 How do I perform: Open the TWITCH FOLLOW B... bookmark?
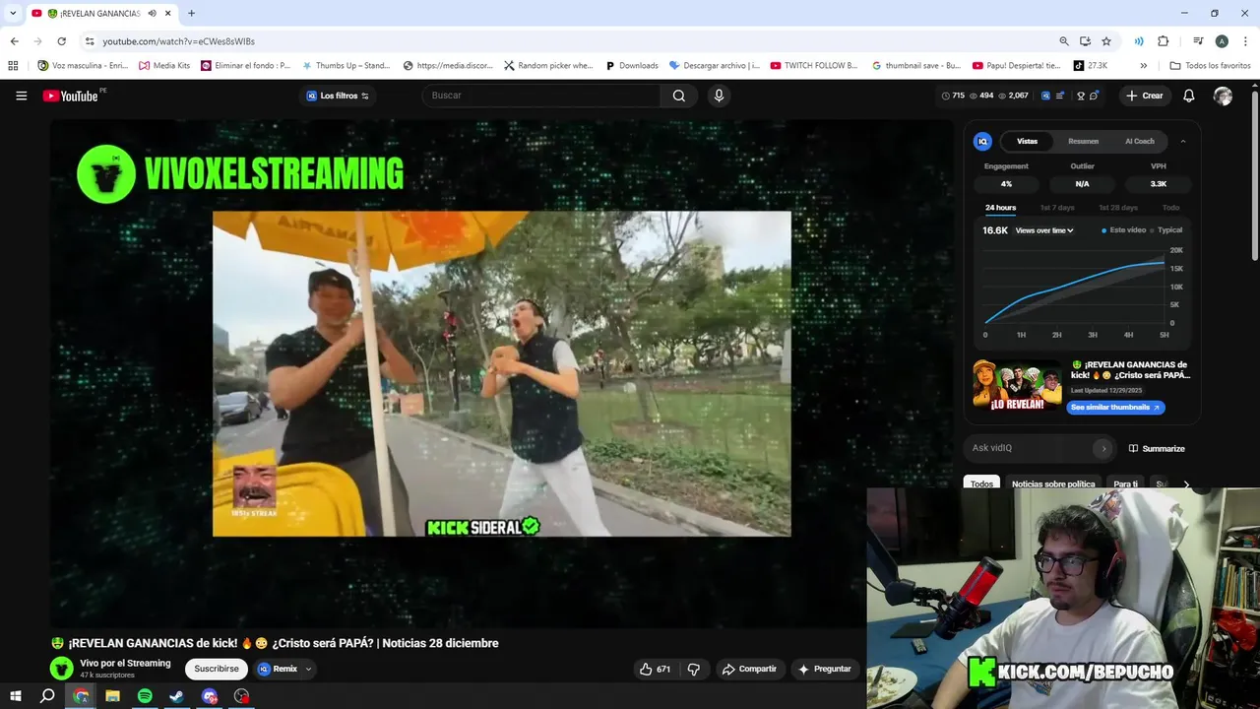tap(814, 66)
